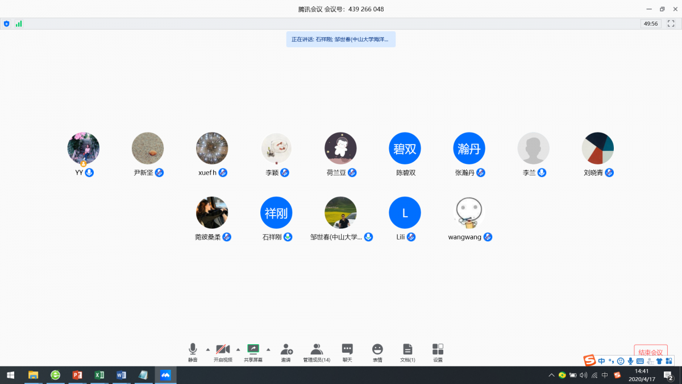This screenshot has height=384, width=682.
Task: Expand the arrow next to Share Screen
Action: click(268, 349)
